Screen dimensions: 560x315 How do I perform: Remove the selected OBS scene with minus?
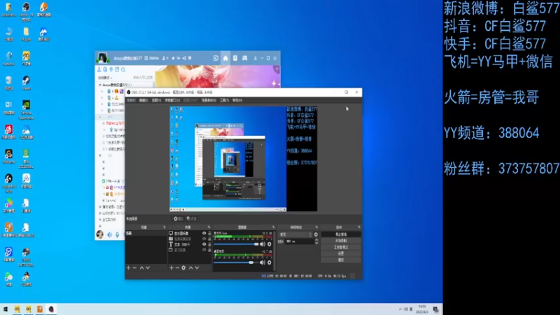[x=134, y=268]
